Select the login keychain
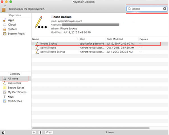This screenshot has width=169, height=135. [x=11, y=20]
